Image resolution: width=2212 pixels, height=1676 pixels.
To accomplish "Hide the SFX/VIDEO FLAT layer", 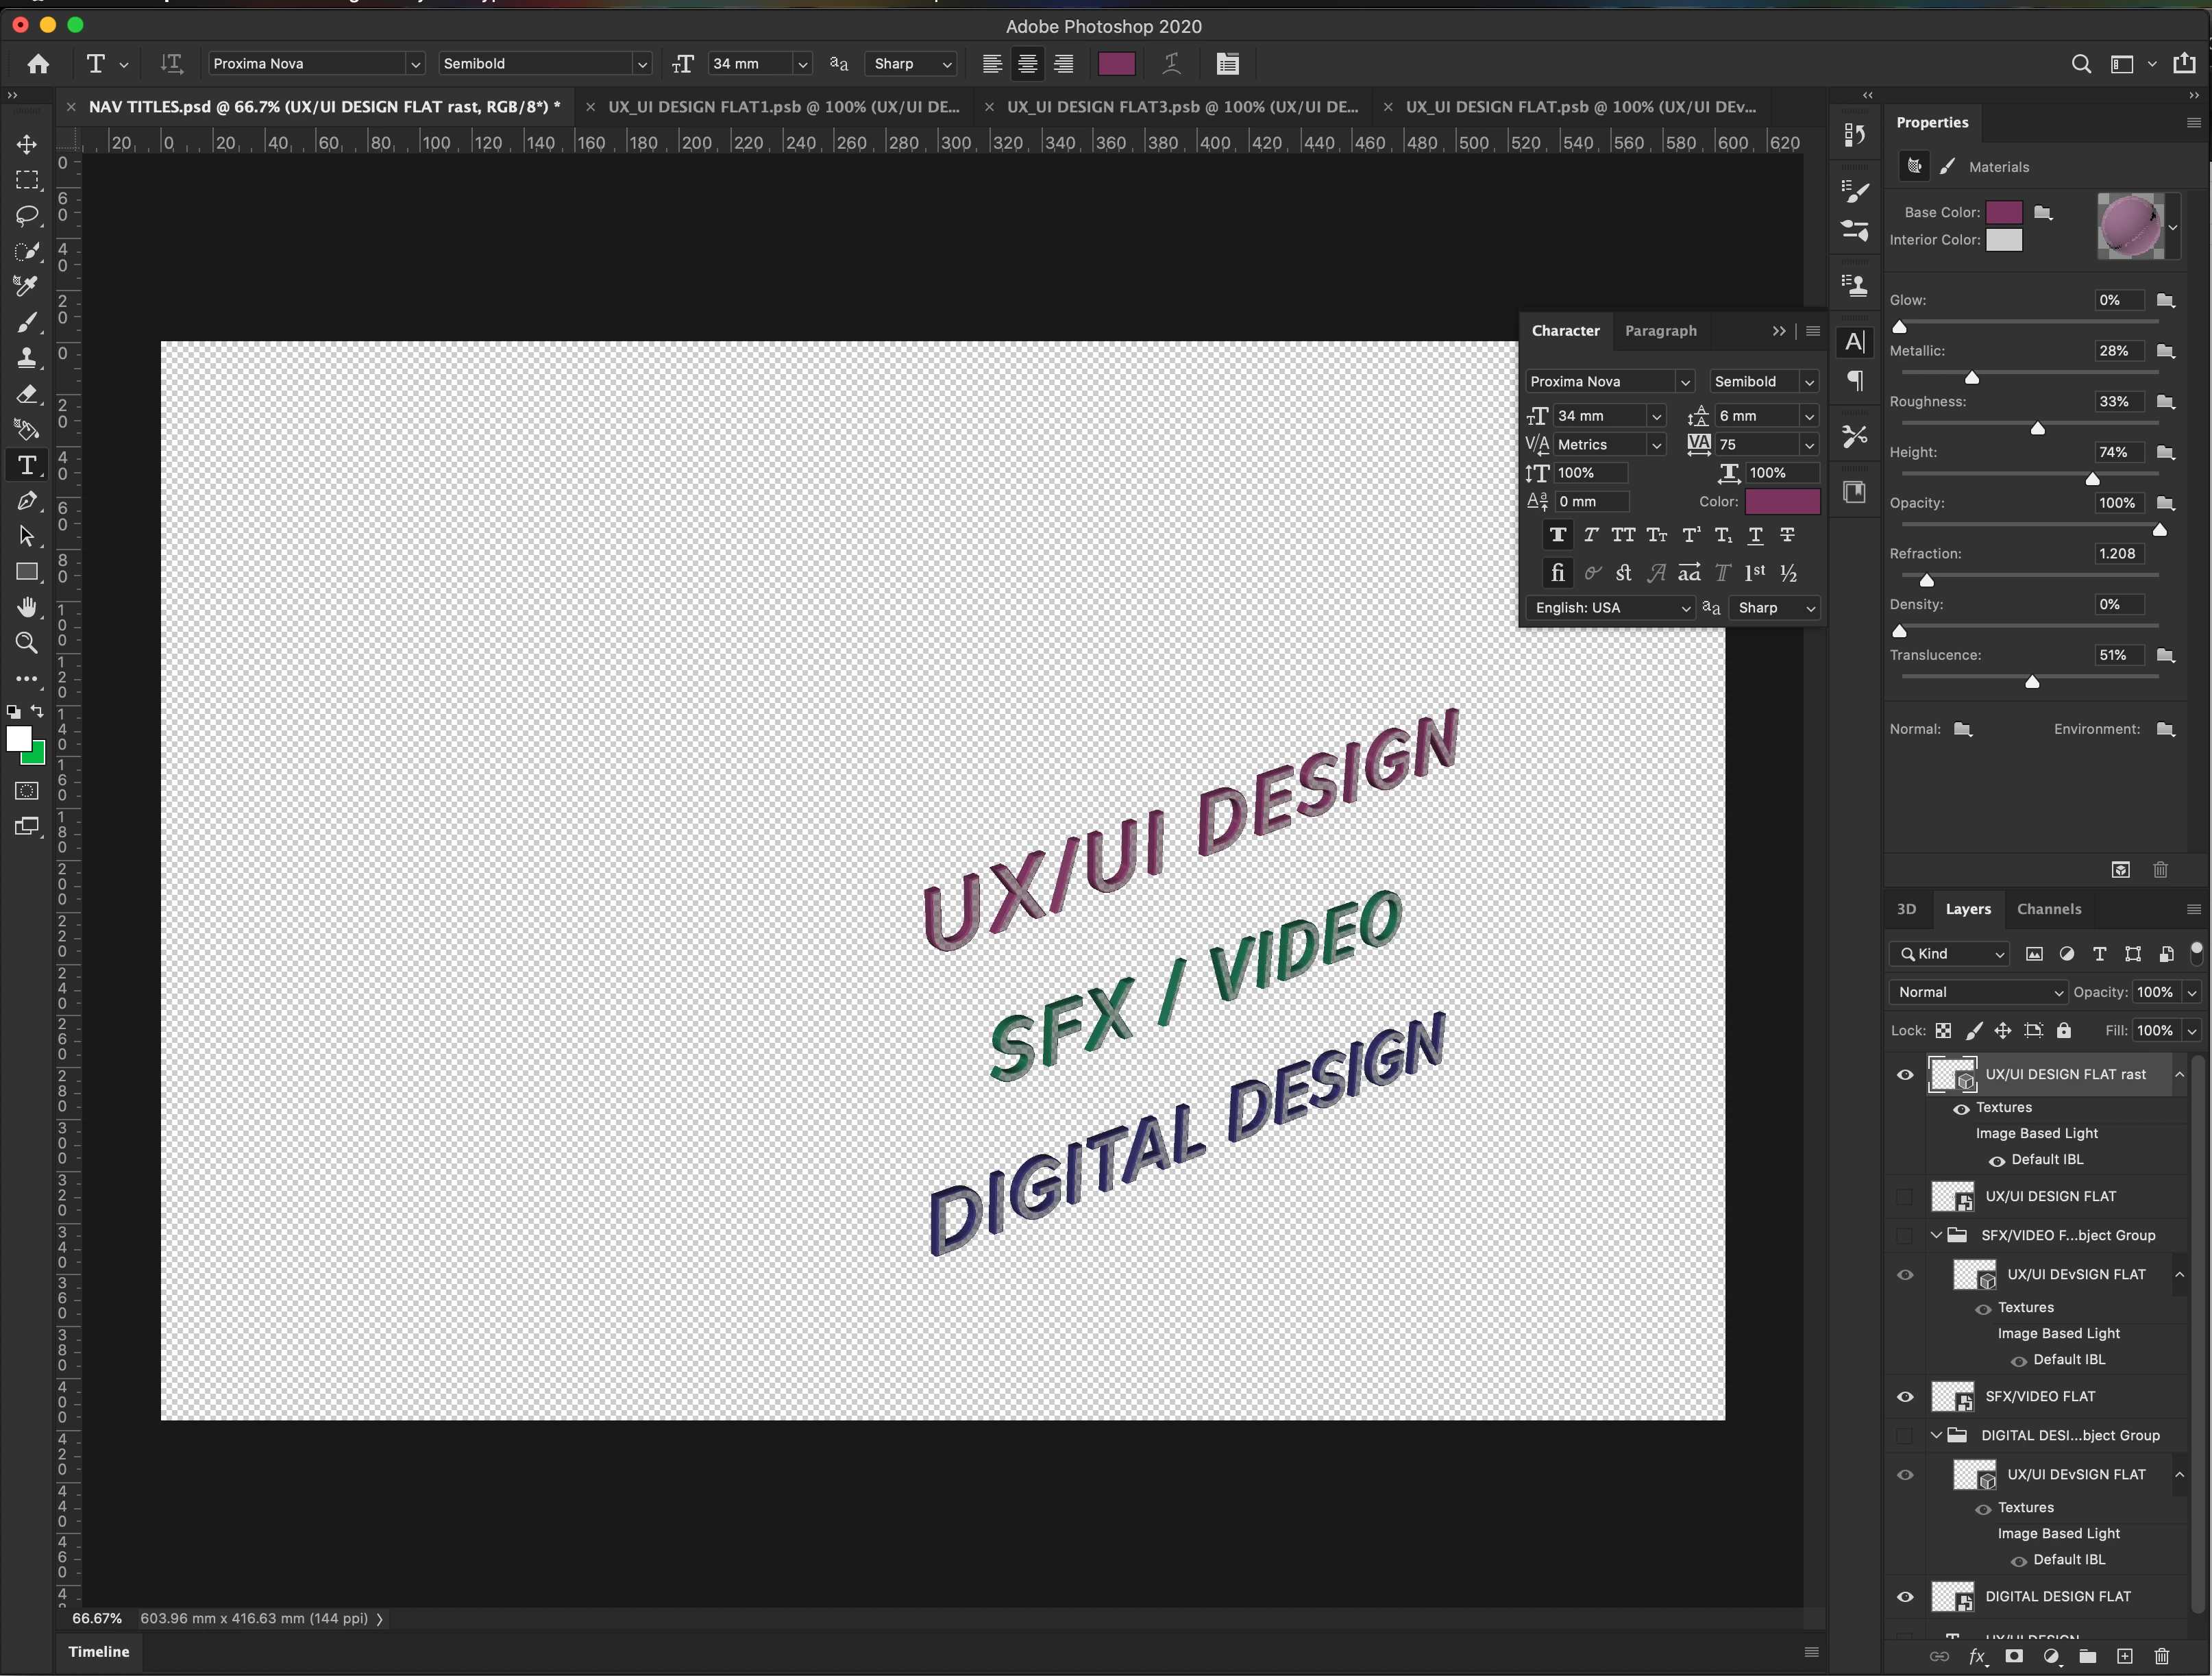I will tap(1905, 1397).
